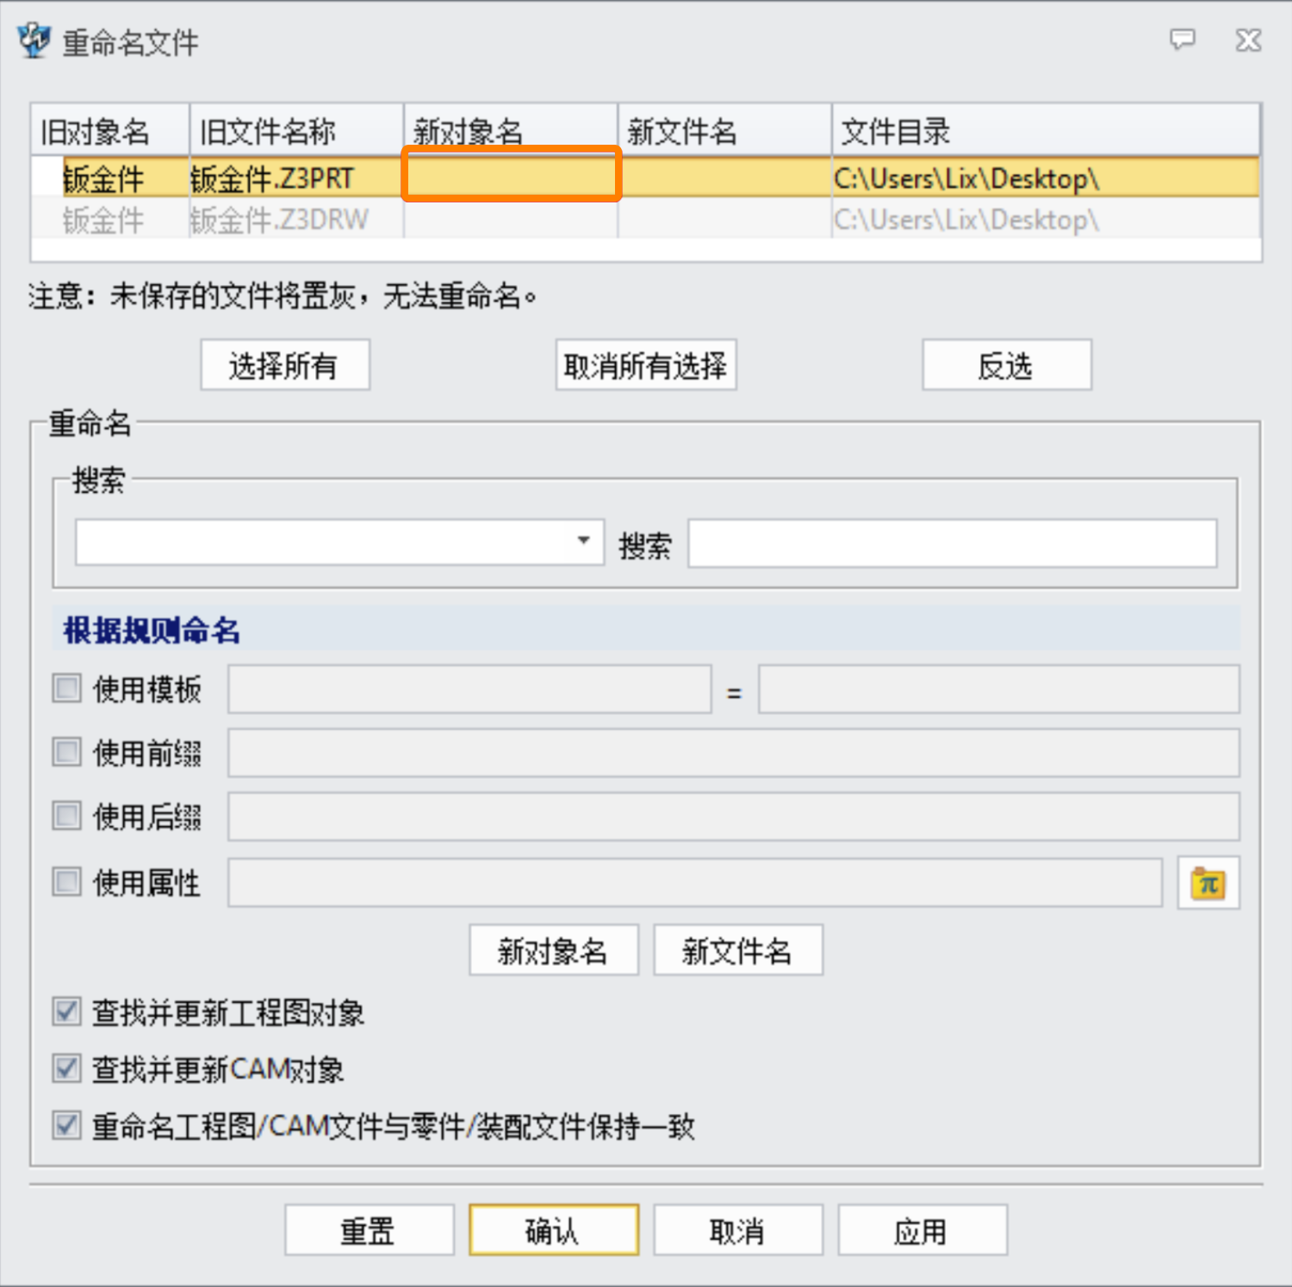Image resolution: width=1292 pixels, height=1287 pixels.
Task: Click the template name field left of equals sign
Action: click(x=469, y=688)
